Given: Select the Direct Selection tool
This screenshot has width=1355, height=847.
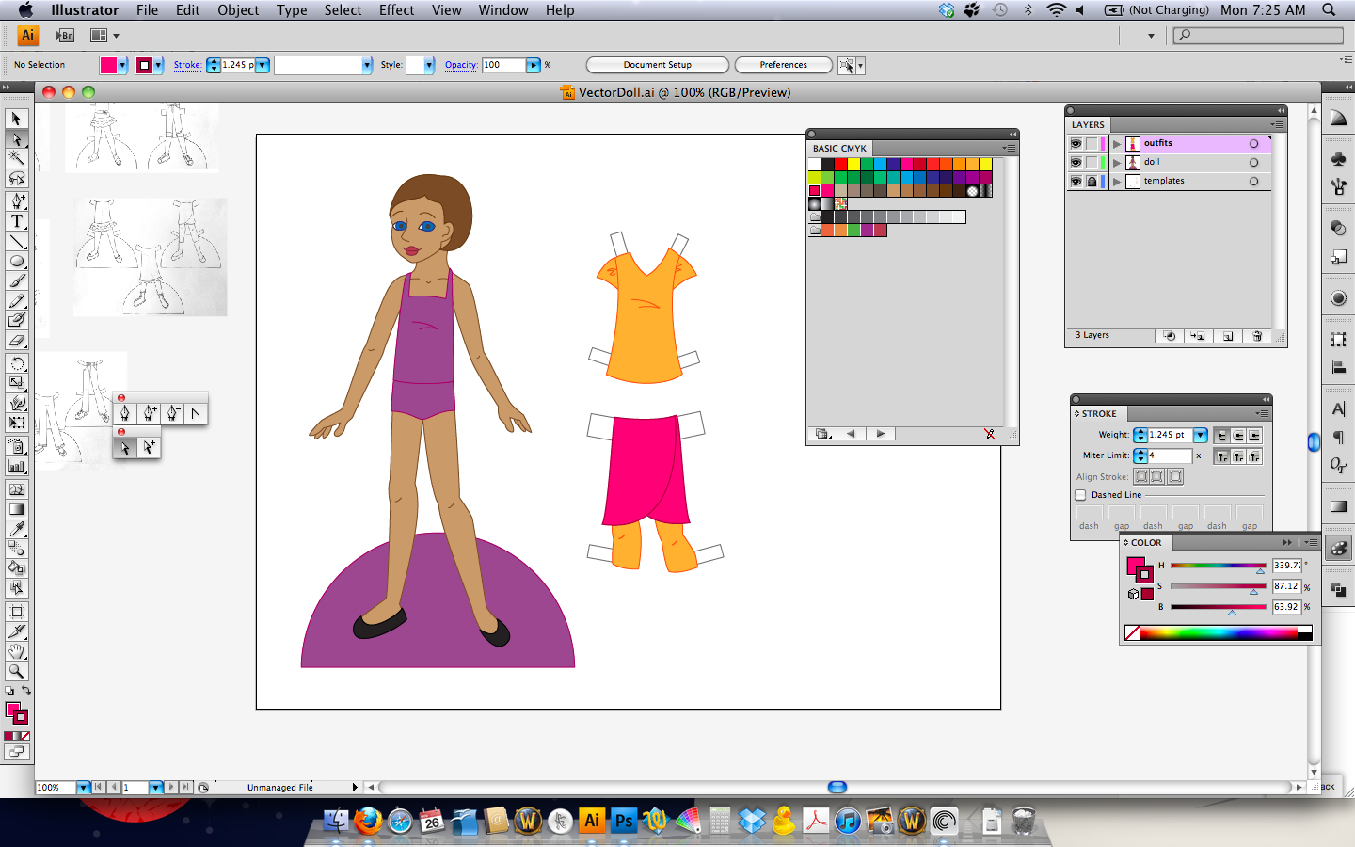Looking at the screenshot, I should 15,139.
